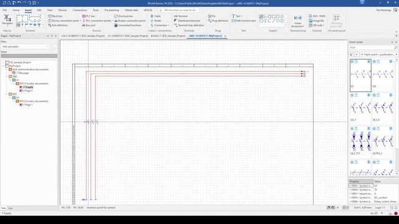Insert a Device connection point

[x=64, y=21]
